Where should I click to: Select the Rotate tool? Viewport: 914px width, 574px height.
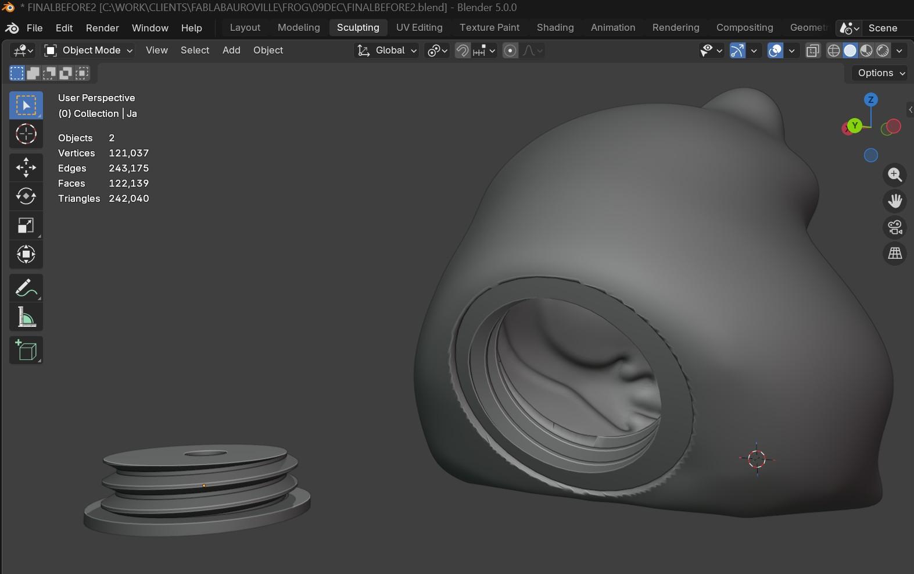point(26,197)
